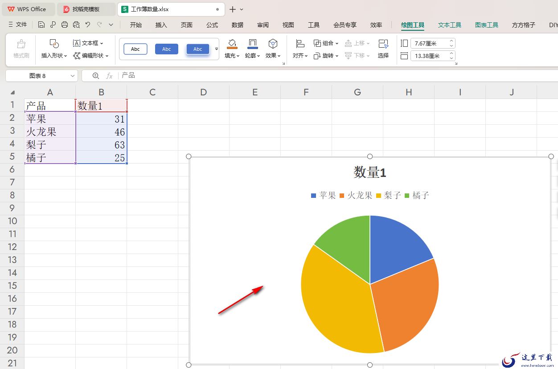The height and width of the screenshot is (369, 558).
Task: Undo the last action
Action: pyautogui.click(x=88, y=25)
